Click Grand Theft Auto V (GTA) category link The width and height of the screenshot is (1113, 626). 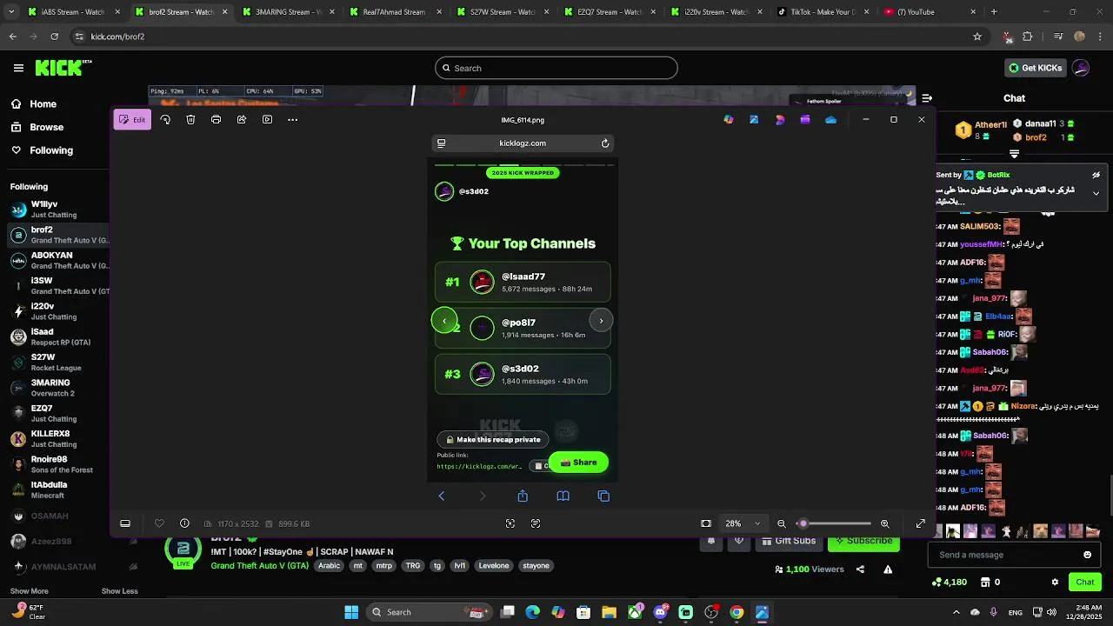[259, 565]
